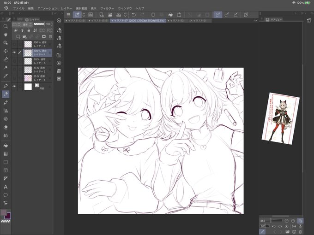Select the Eraser tool
314x235 pixels.
click(6, 127)
